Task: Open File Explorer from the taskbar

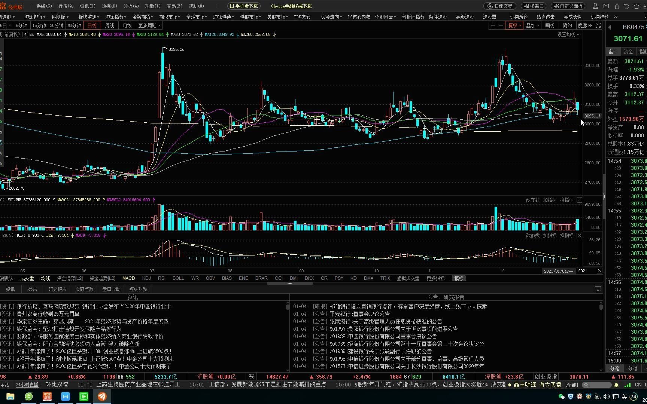Action: [10, 397]
